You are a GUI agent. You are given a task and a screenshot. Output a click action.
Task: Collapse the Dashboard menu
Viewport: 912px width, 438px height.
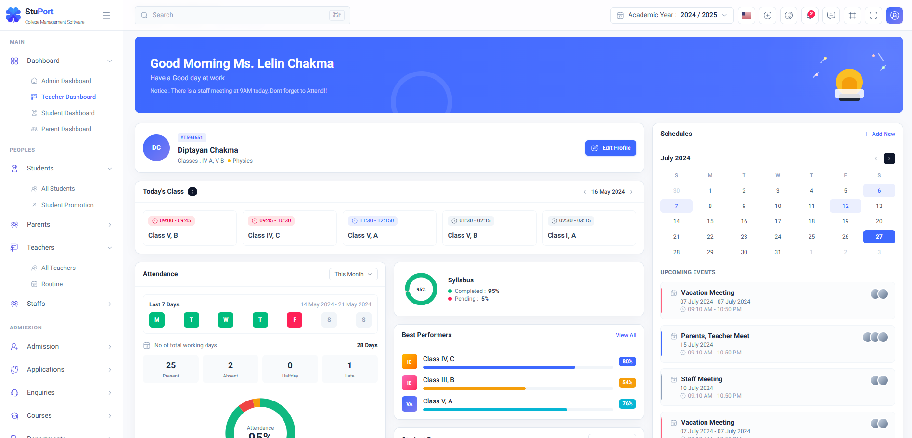[x=110, y=61]
